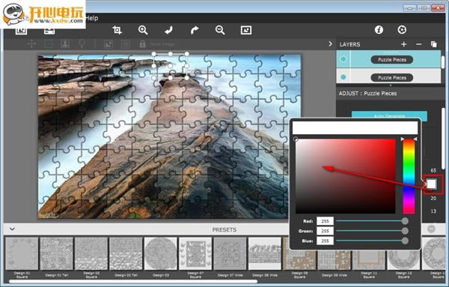Screen dimensions: 449x287
Task: Undo with the left curved arrow
Action: coord(168,30)
